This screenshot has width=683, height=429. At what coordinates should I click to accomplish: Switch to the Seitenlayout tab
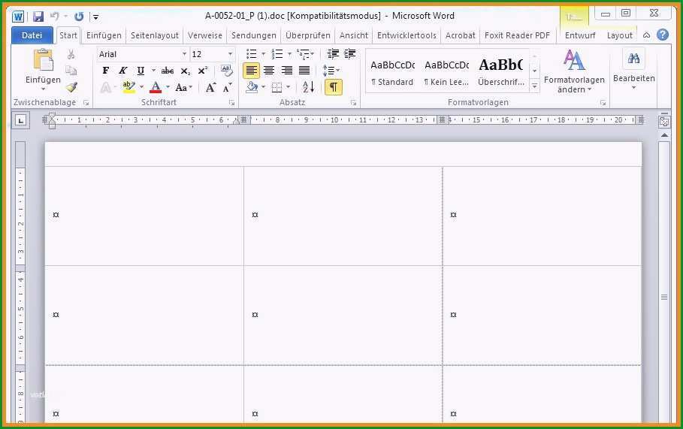[x=155, y=35]
